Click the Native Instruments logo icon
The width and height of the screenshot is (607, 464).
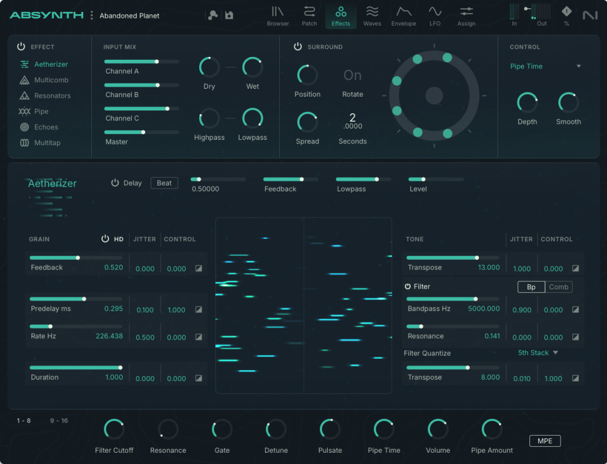(x=590, y=15)
